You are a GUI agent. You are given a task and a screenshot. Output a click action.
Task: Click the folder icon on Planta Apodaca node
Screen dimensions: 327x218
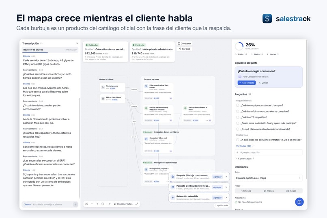[x=103, y=87]
